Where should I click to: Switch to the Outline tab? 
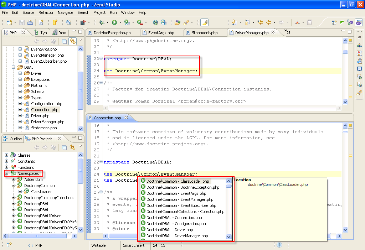(x=13, y=139)
